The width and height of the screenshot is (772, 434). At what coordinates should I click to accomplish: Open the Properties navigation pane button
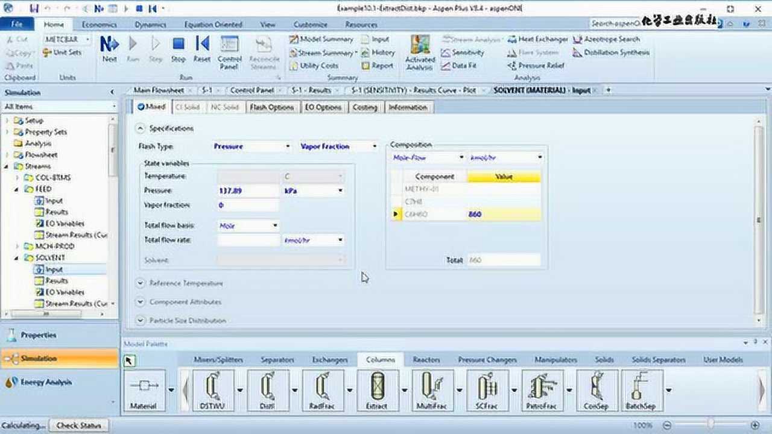coord(39,335)
